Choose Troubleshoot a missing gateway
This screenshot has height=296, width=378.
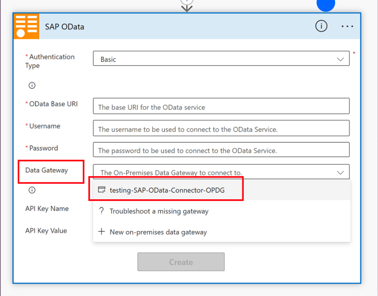pos(159,211)
